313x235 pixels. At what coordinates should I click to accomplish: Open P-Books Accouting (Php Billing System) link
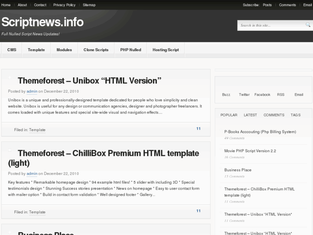(x=260, y=132)
